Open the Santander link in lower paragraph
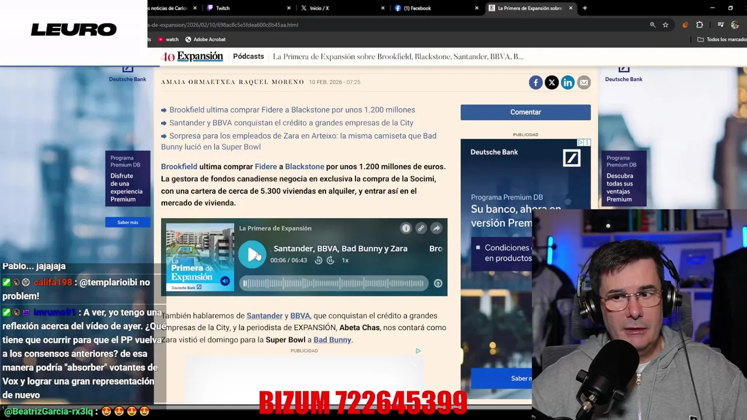The height and width of the screenshot is (420, 747). 264,316
